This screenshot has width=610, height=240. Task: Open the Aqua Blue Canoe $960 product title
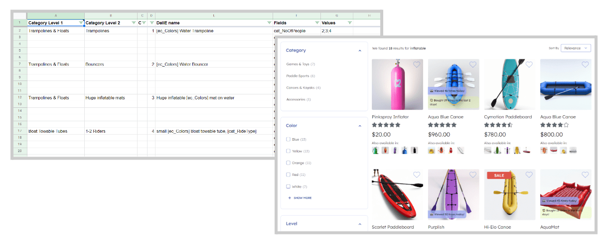tap(447, 117)
